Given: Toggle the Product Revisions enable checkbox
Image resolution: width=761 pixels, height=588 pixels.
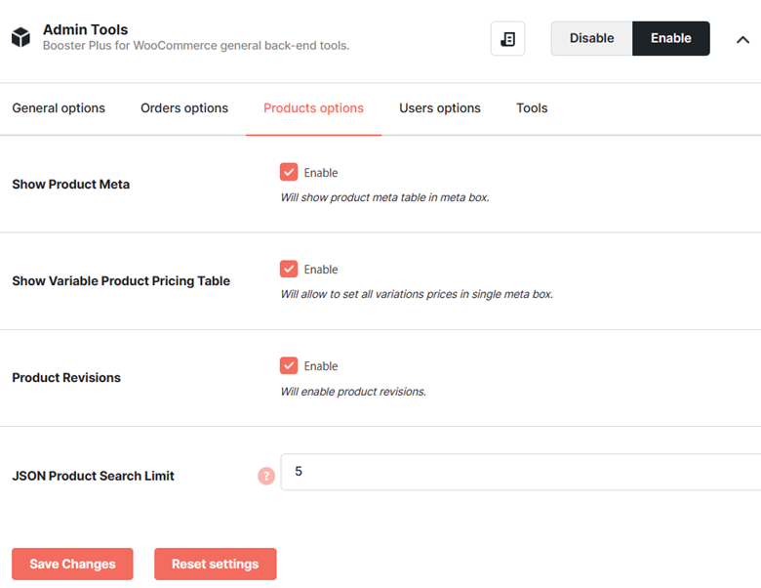Looking at the screenshot, I should coord(289,365).
